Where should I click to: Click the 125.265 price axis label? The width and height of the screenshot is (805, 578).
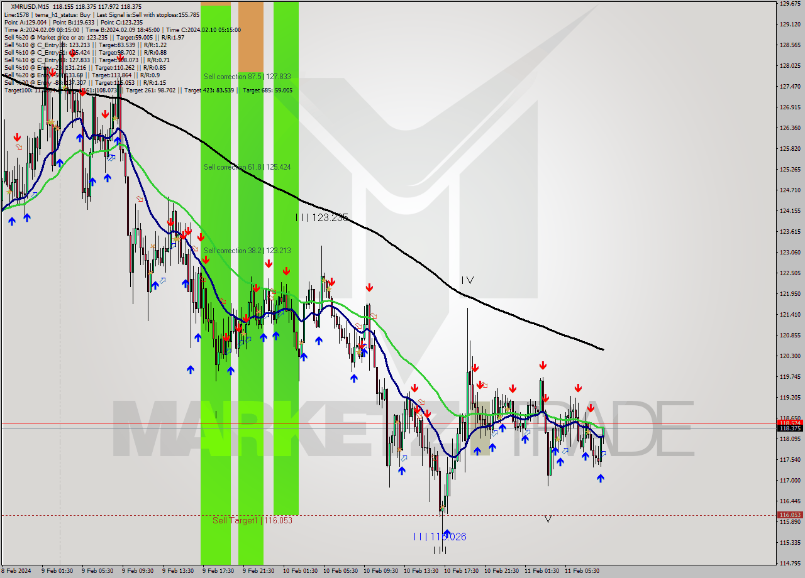pyautogui.click(x=790, y=169)
